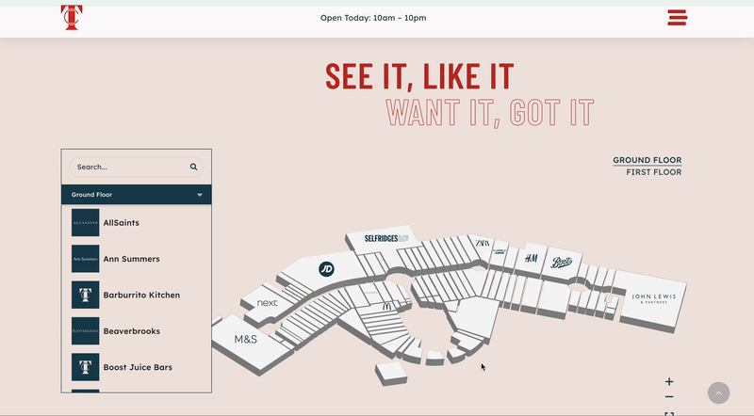
Task: Switch map to First Floor
Action: 653,172
